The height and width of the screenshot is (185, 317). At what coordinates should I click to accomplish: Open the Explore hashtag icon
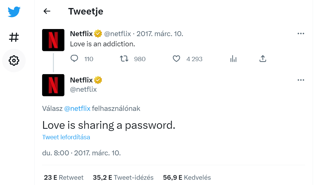click(14, 37)
